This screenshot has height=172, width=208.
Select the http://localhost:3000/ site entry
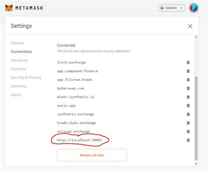tap(79, 140)
